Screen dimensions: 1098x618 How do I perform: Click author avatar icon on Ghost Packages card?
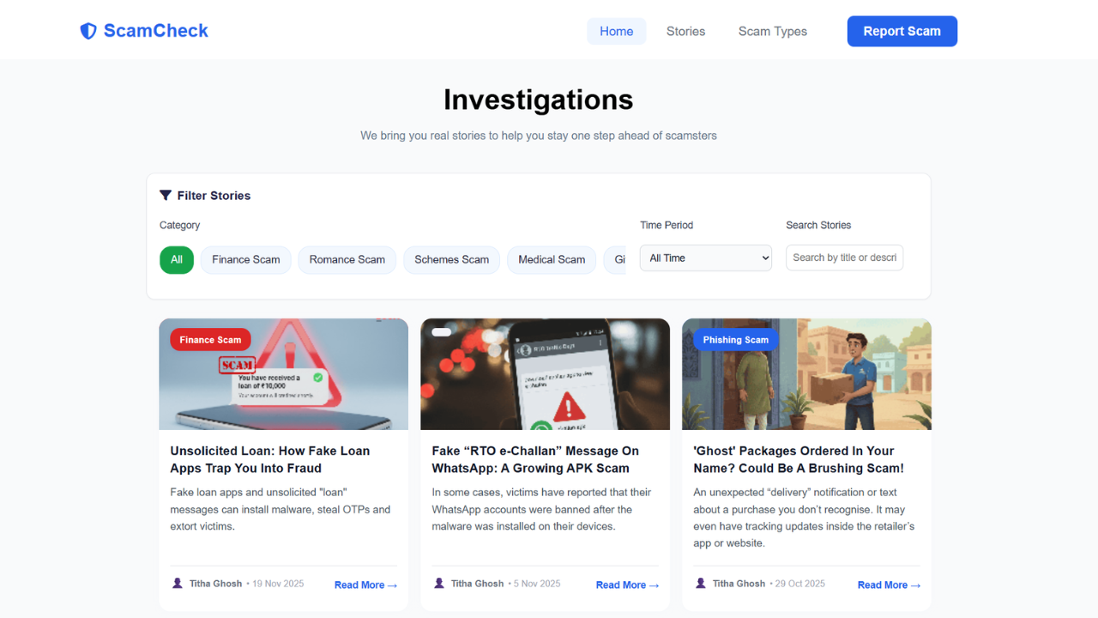pyautogui.click(x=701, y=584)
